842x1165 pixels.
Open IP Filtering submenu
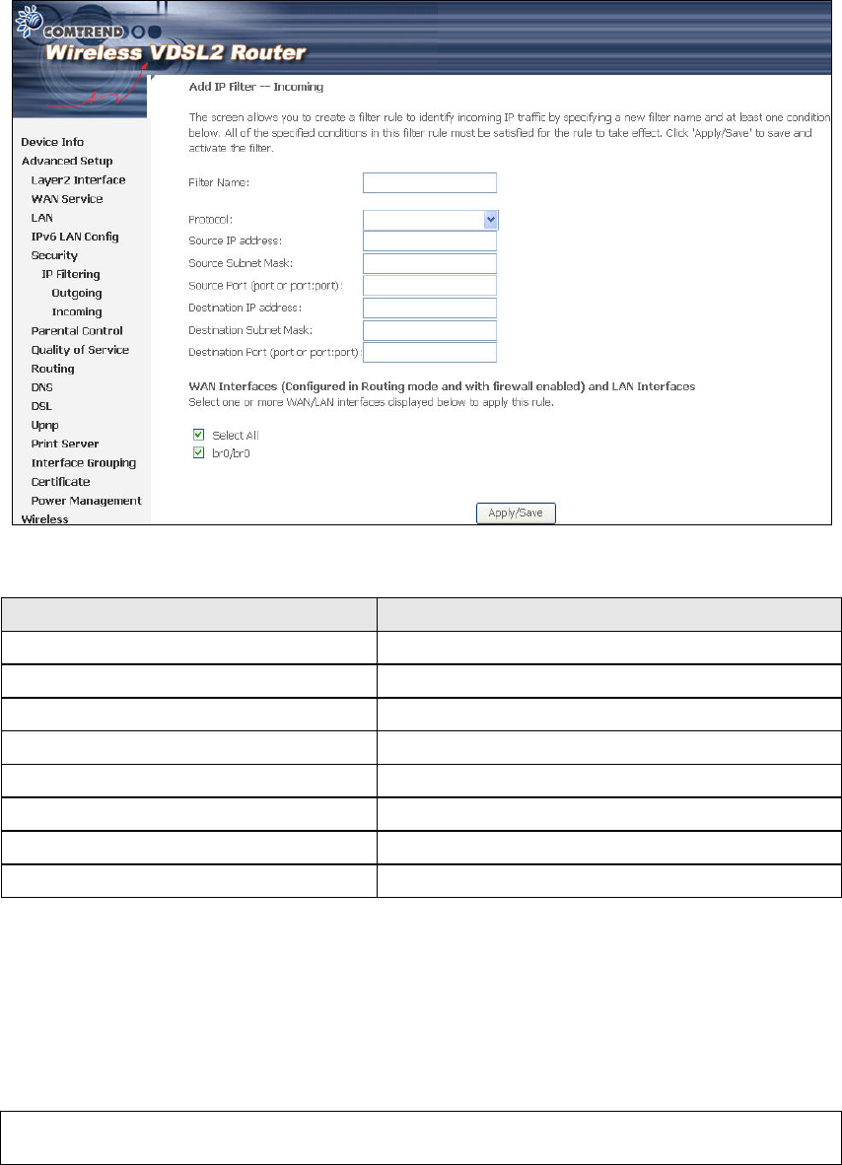(71, 274)
